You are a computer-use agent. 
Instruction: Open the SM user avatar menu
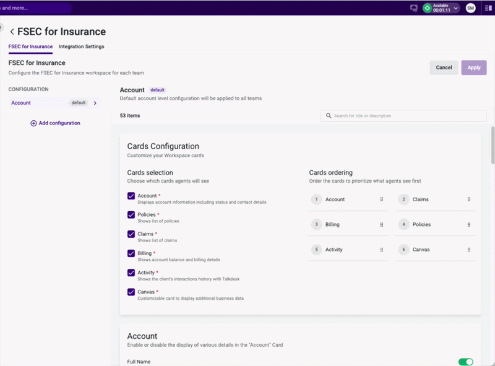[x=470, y=8]
